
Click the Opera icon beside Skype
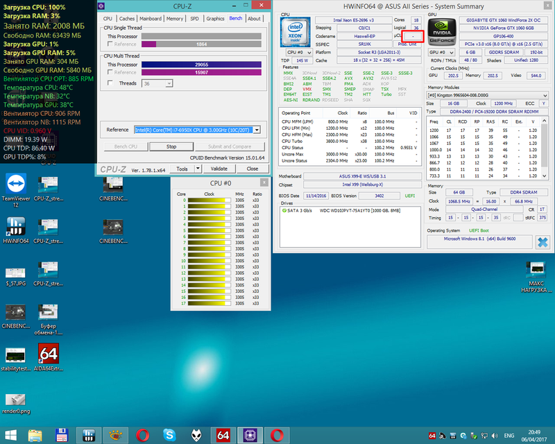(142, 436)
